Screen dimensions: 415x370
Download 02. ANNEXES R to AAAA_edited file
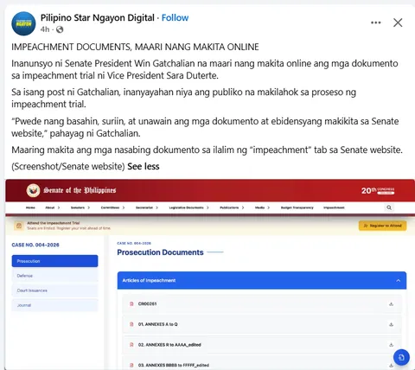(x=391, y=345)
